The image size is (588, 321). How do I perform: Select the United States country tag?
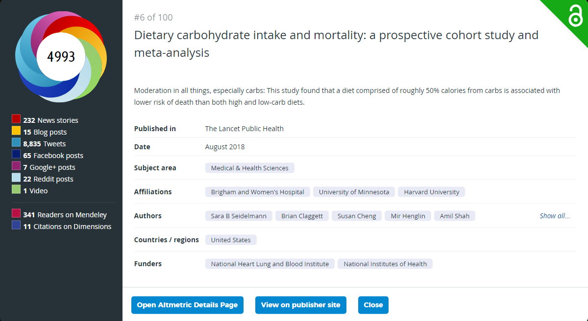[x=231, y=240]
